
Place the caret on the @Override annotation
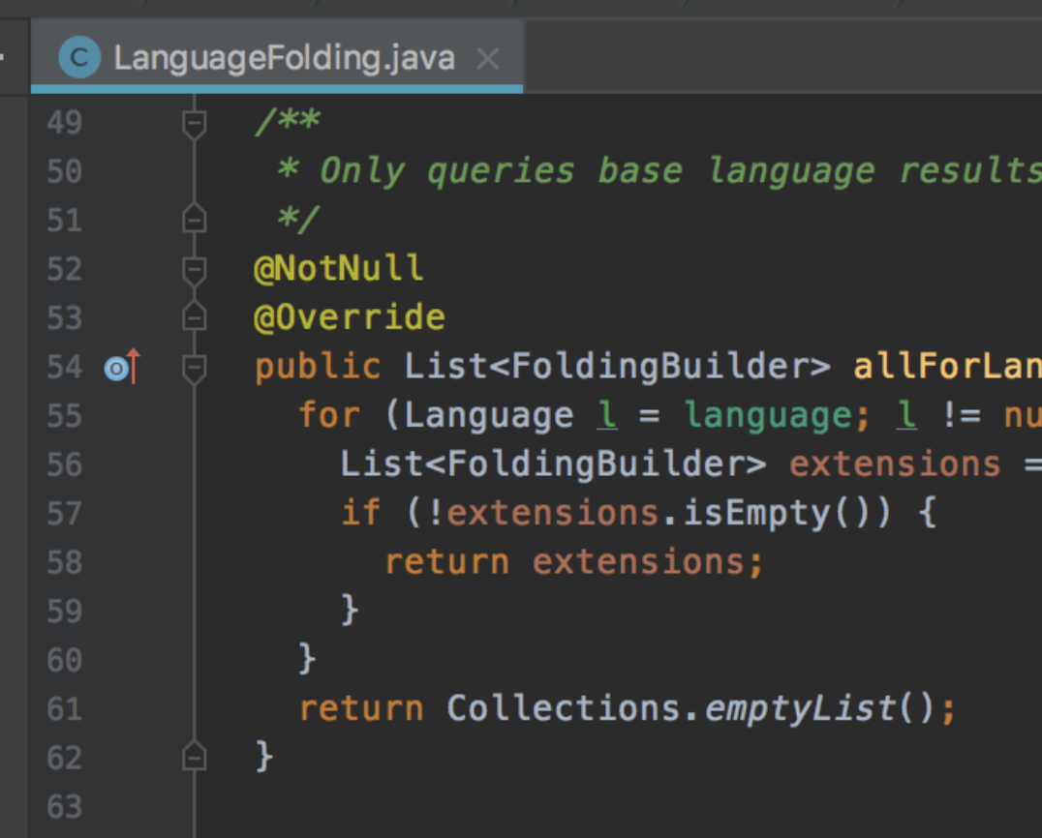(349, 316)
